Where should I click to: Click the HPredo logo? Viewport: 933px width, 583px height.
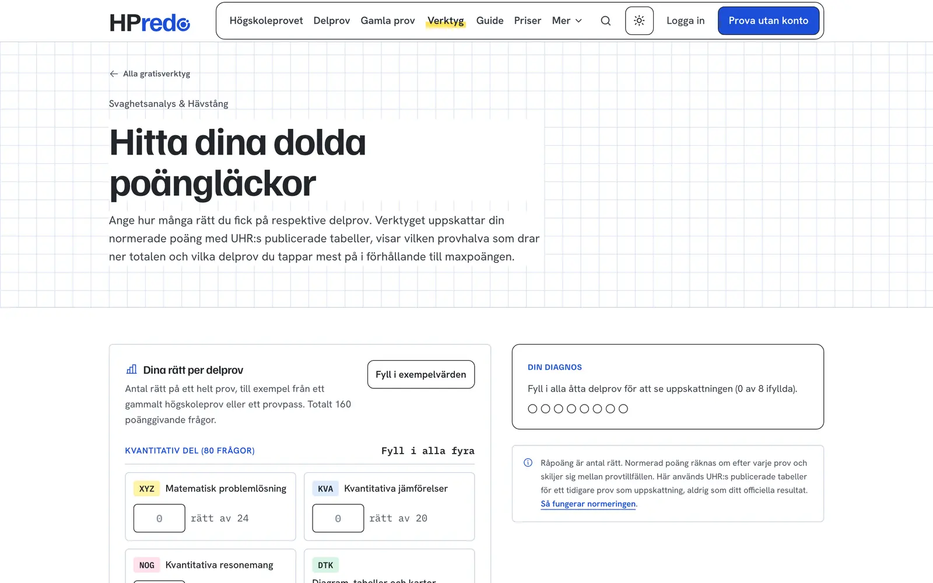click(x=150, y=22)
